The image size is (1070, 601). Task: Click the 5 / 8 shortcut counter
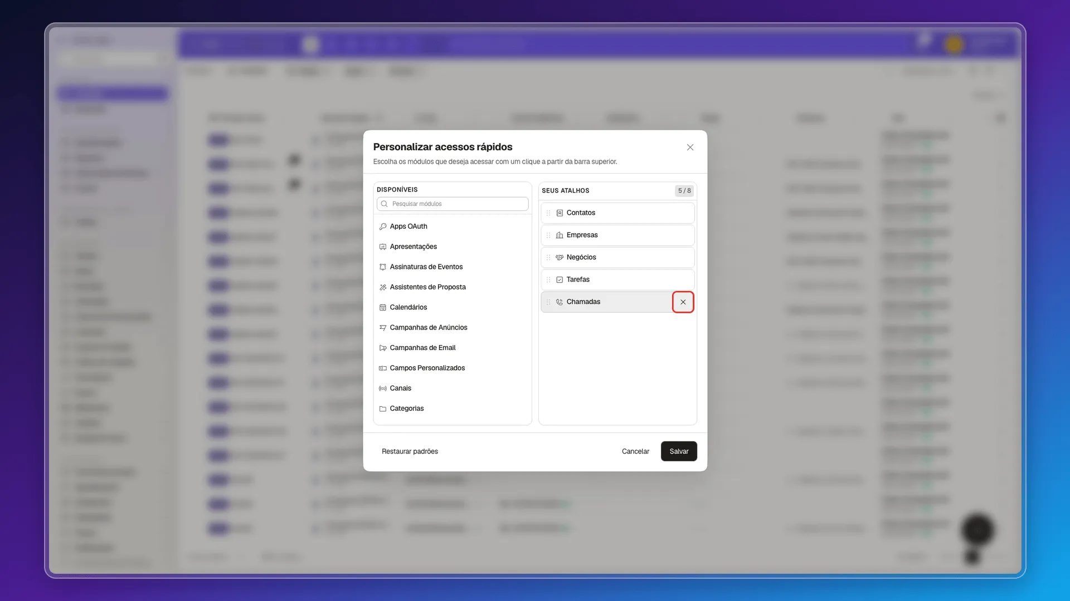[x=684, y=191]
